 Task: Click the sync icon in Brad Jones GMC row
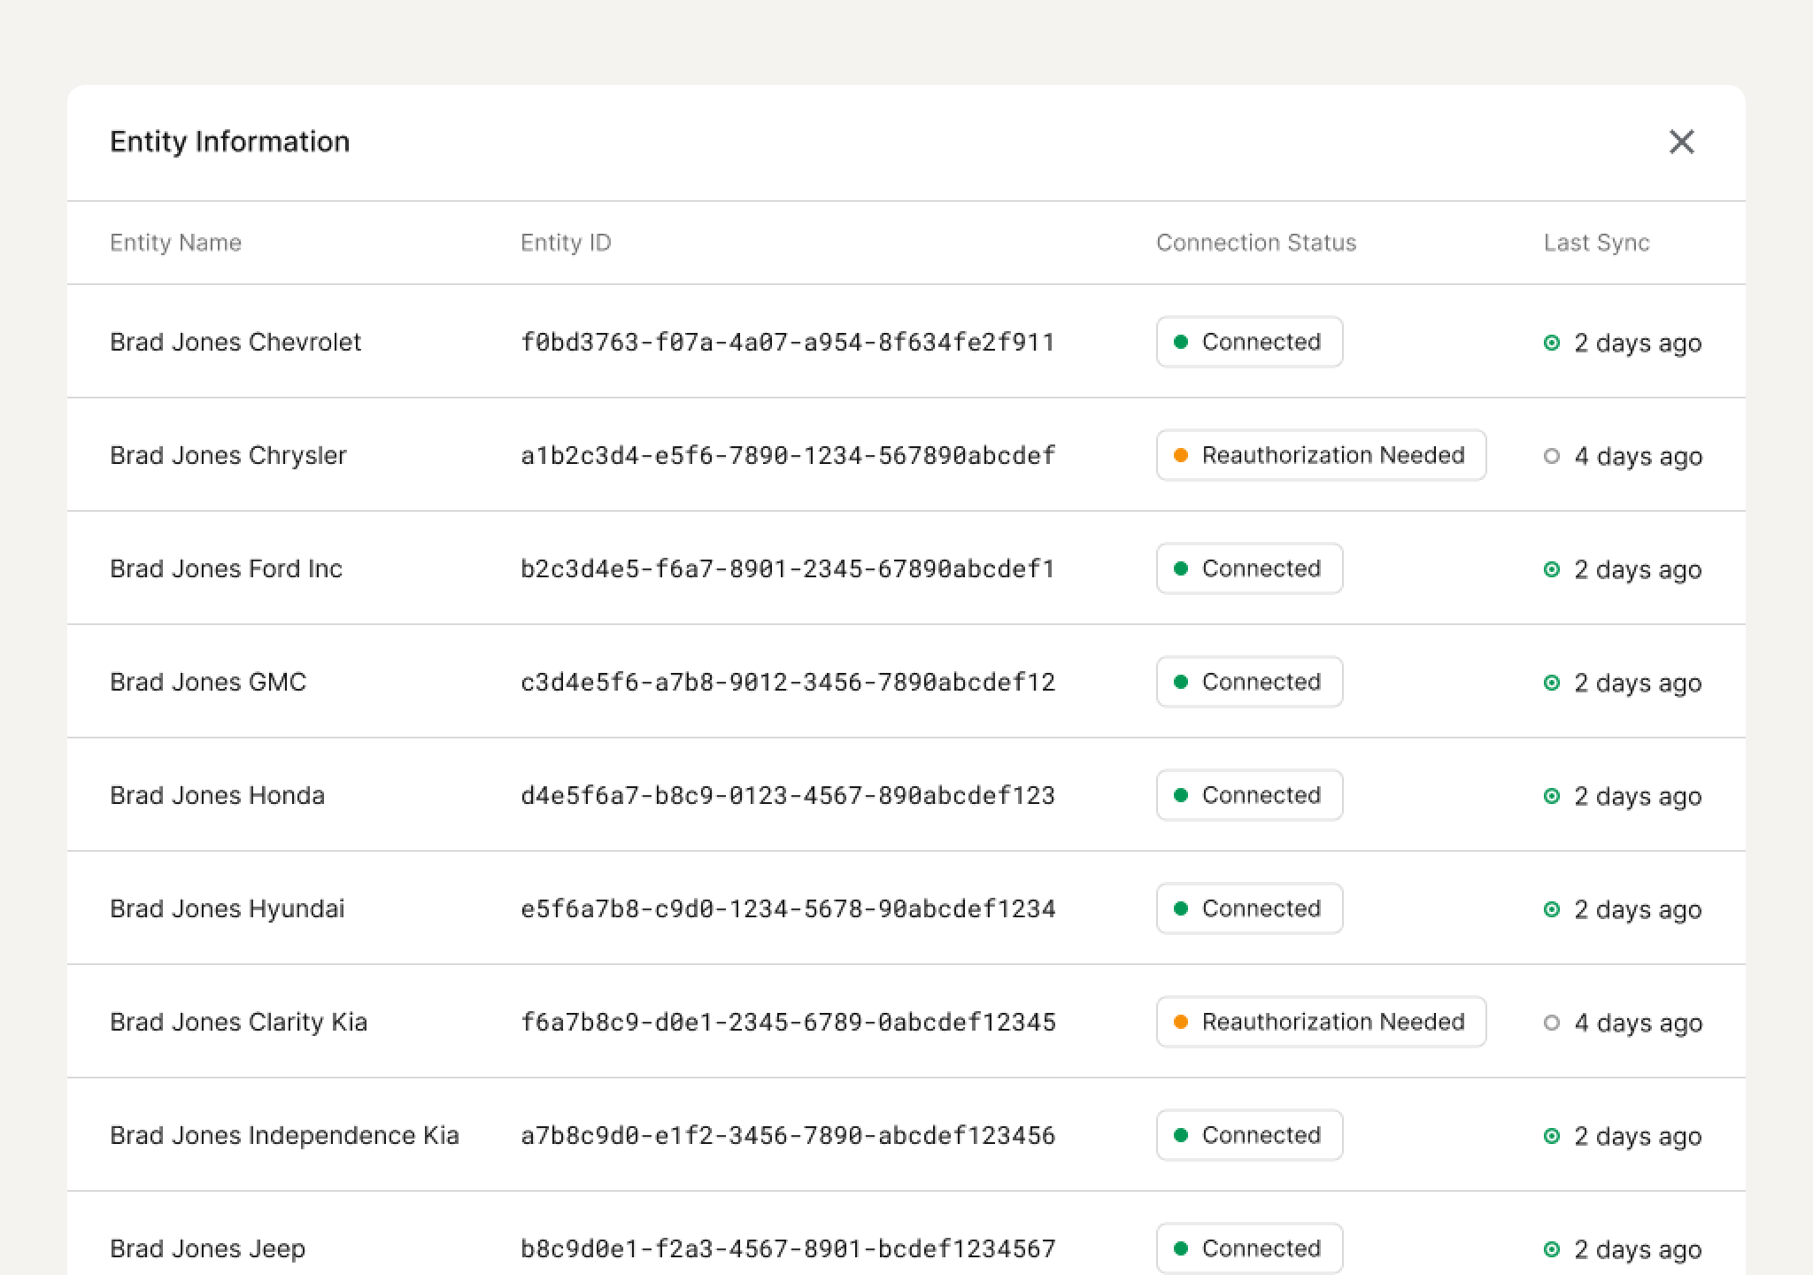[x=1551, y=683]
